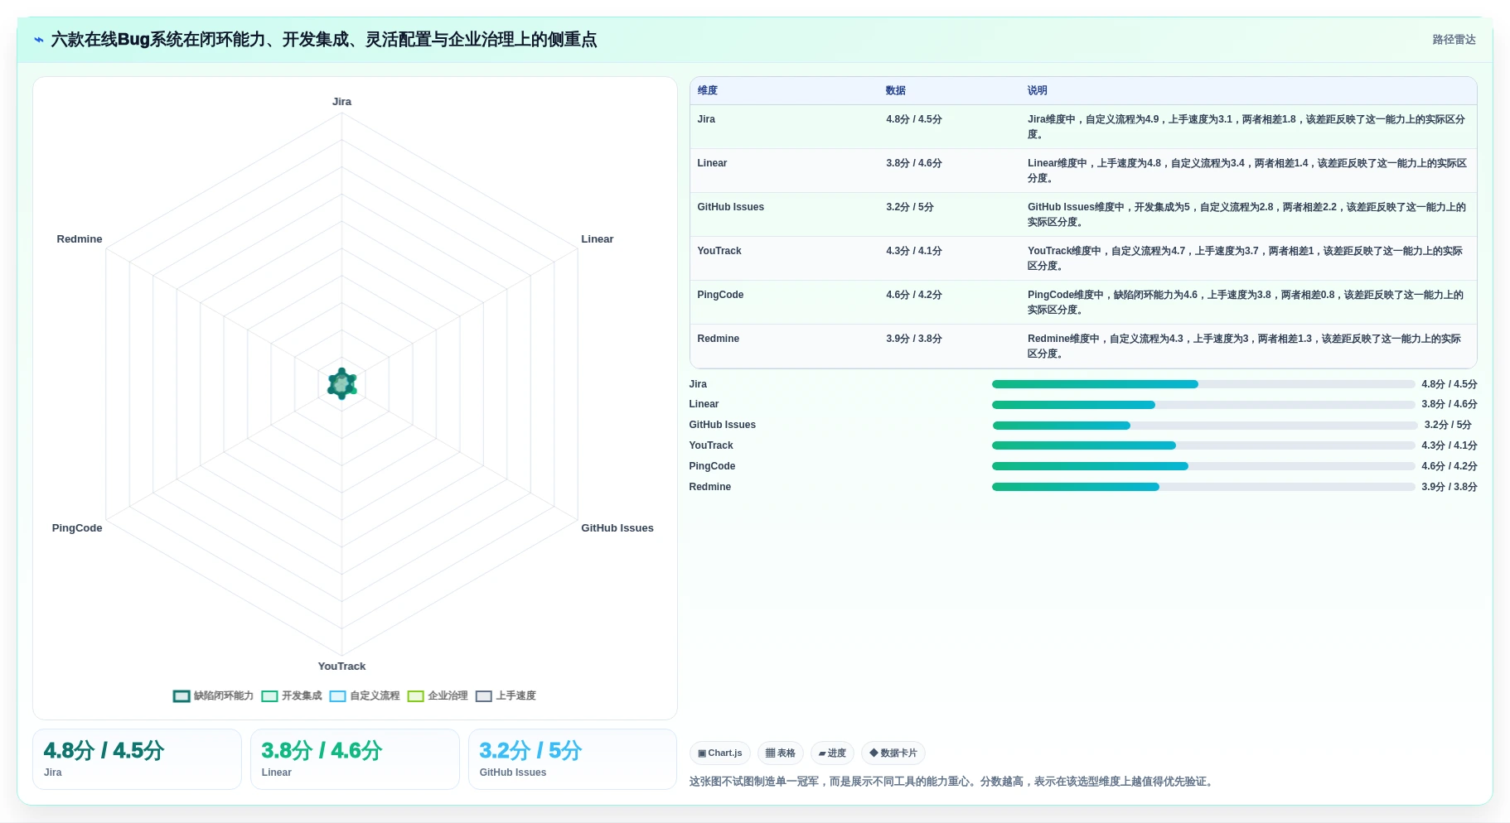Select the YouTrack table row name
This screenshot has height=823, width=1510.
coord(719,251)
